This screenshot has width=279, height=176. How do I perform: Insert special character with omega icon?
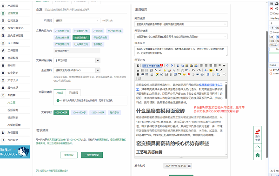[x=208, y=74]
